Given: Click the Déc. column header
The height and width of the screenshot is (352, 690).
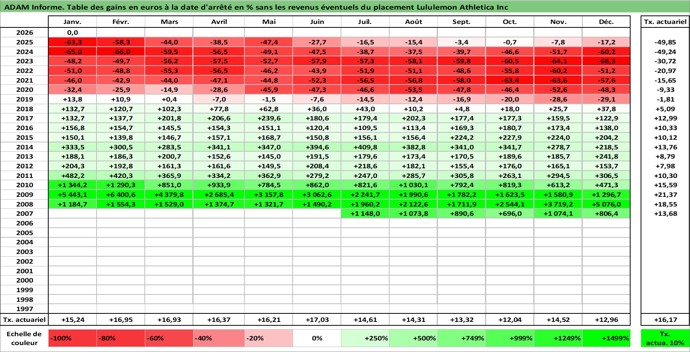Looking at the screenshot, I should (606, 22).
